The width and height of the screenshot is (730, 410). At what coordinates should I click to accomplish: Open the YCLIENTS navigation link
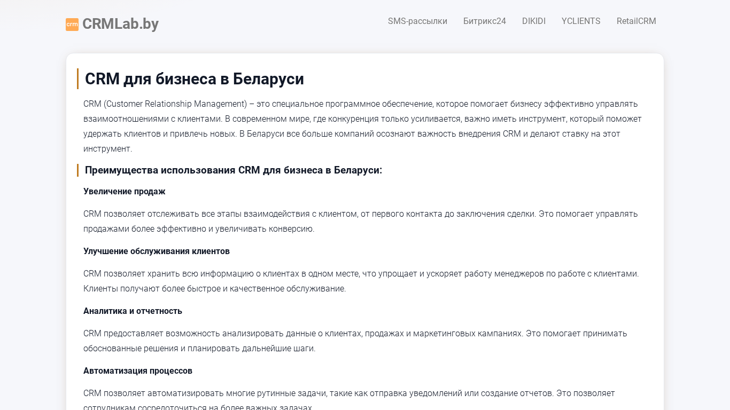tap(580, 21)
